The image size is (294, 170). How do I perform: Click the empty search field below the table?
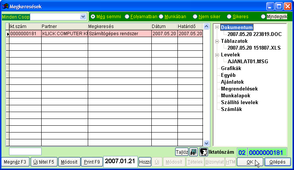(x=25, y=151)
